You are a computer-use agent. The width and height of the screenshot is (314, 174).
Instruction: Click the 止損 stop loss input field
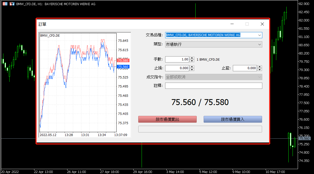tap(177, 68)
